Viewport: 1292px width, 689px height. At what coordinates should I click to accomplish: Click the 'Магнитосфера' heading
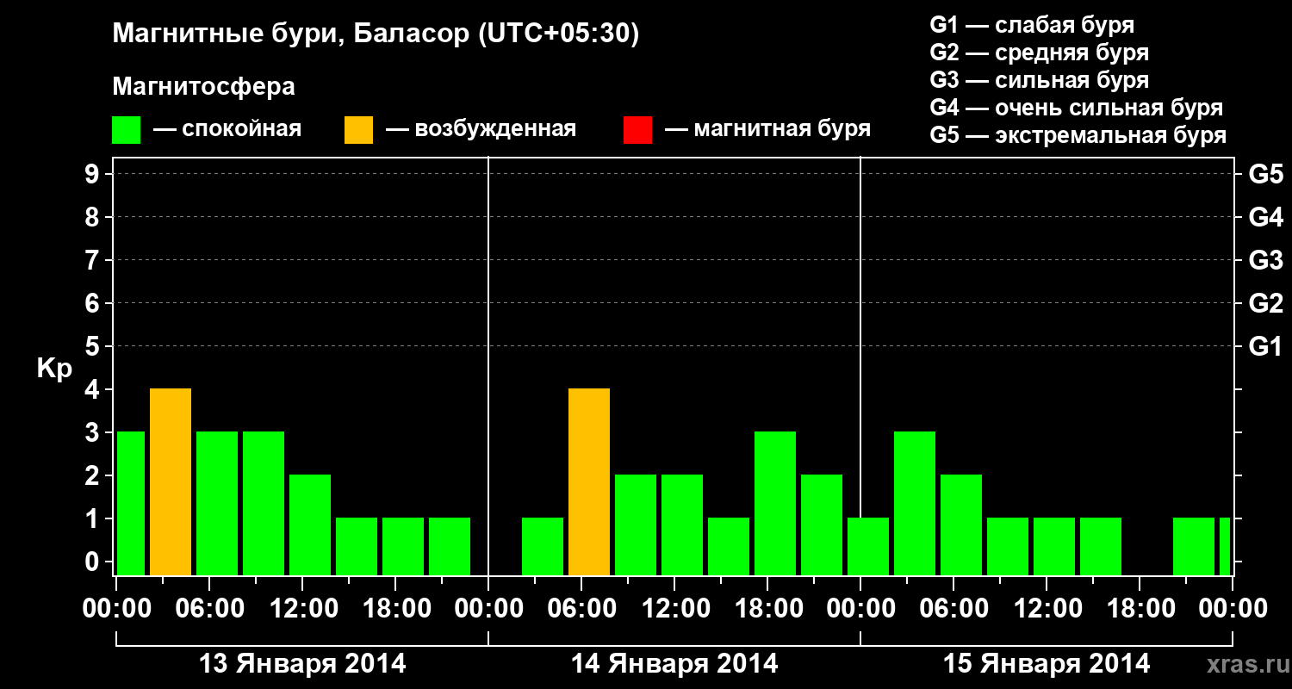204,87
